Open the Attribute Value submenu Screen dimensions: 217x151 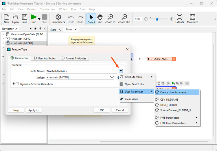point(137,77)
